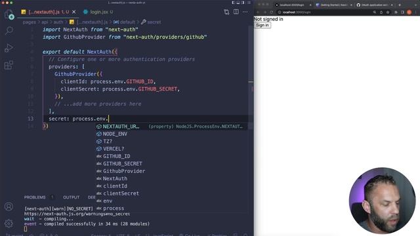Screen dimensions: 420x236
Task: Open a new browser tab with the plus
Action: (400, 5)
